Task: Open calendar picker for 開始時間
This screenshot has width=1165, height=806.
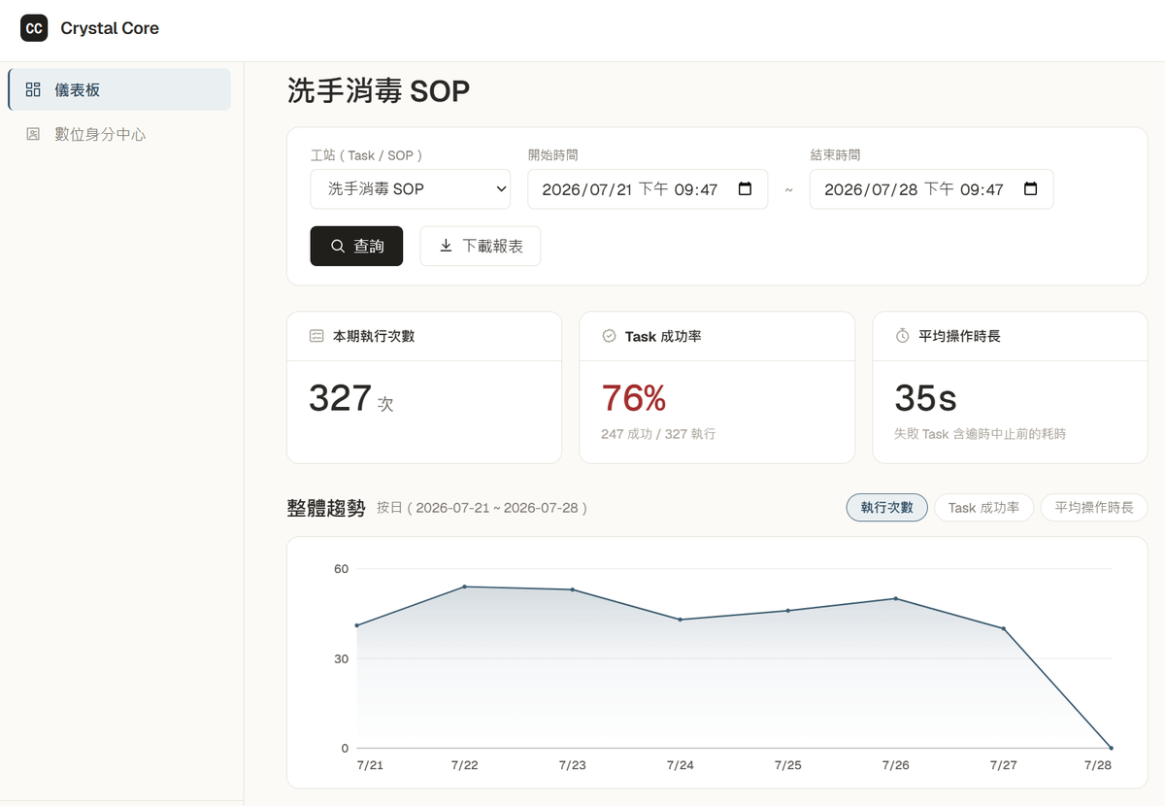Action: coord(745,189)
